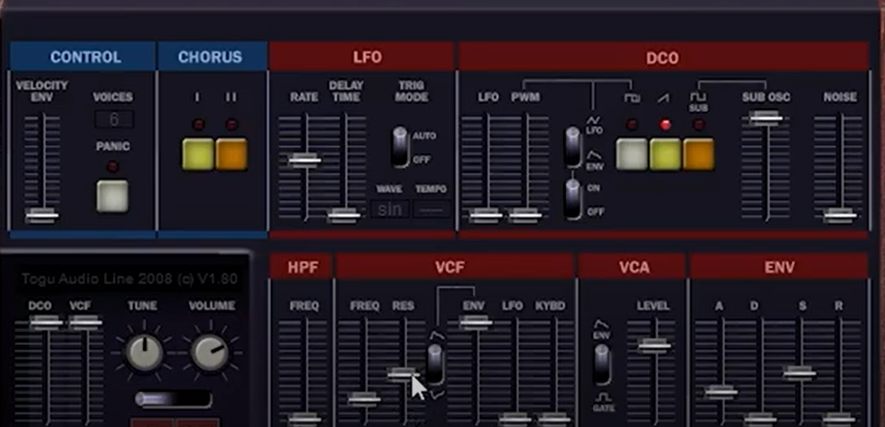Flip the VCF envelope polarity switch

(x=435, y=363)
